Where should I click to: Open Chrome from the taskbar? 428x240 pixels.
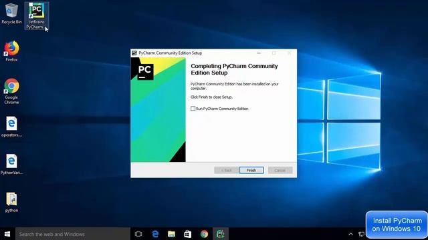click(204, 234)
